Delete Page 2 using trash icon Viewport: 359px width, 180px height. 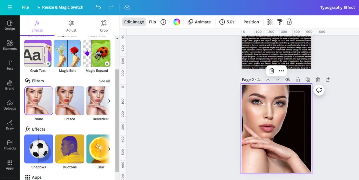318,80
